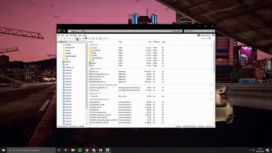Click the Back navigation arrow in OpenIV
Image resolution: width=272 pixels, height=153 pixels.
coord(59,31)
